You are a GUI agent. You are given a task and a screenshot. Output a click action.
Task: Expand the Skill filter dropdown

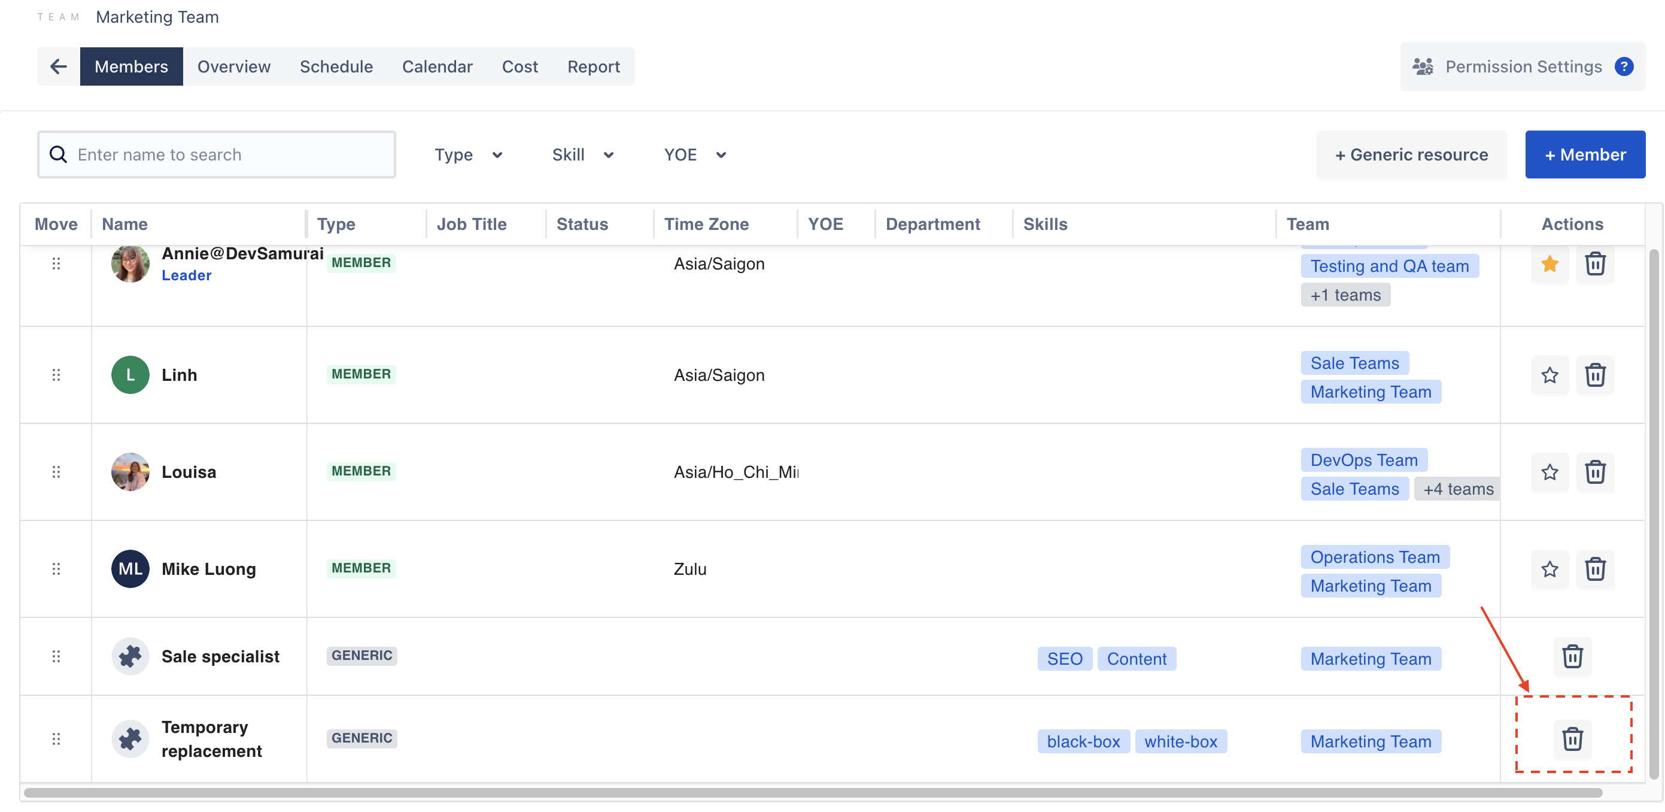[581, 154]
